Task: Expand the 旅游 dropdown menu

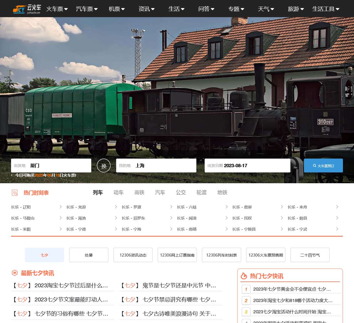Action: [x=296, y=9]
